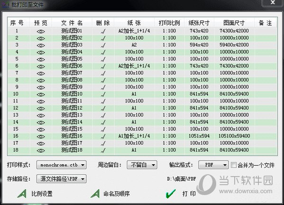The width and height of the screenshot is (284, 205).
Task: Click the 比例设置 icon
Action: tap(22, 194)
